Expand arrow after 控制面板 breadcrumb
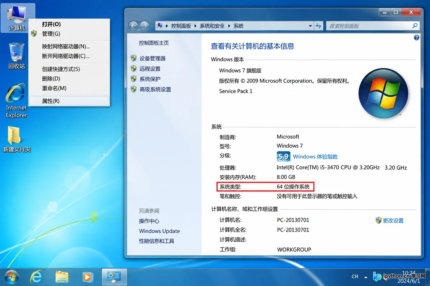 coord(196,26)
